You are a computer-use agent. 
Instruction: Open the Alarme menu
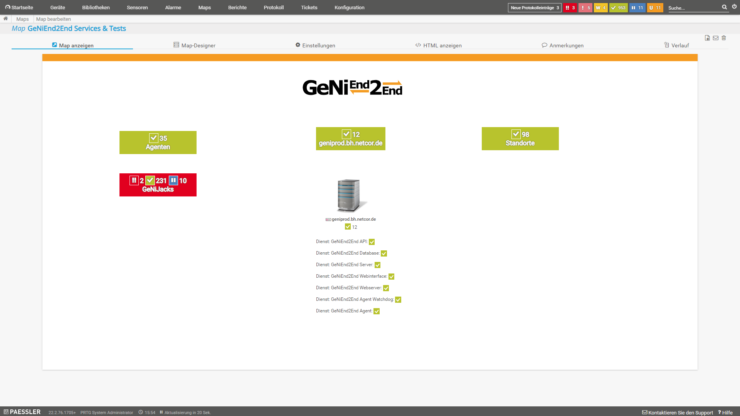(173, 7)
